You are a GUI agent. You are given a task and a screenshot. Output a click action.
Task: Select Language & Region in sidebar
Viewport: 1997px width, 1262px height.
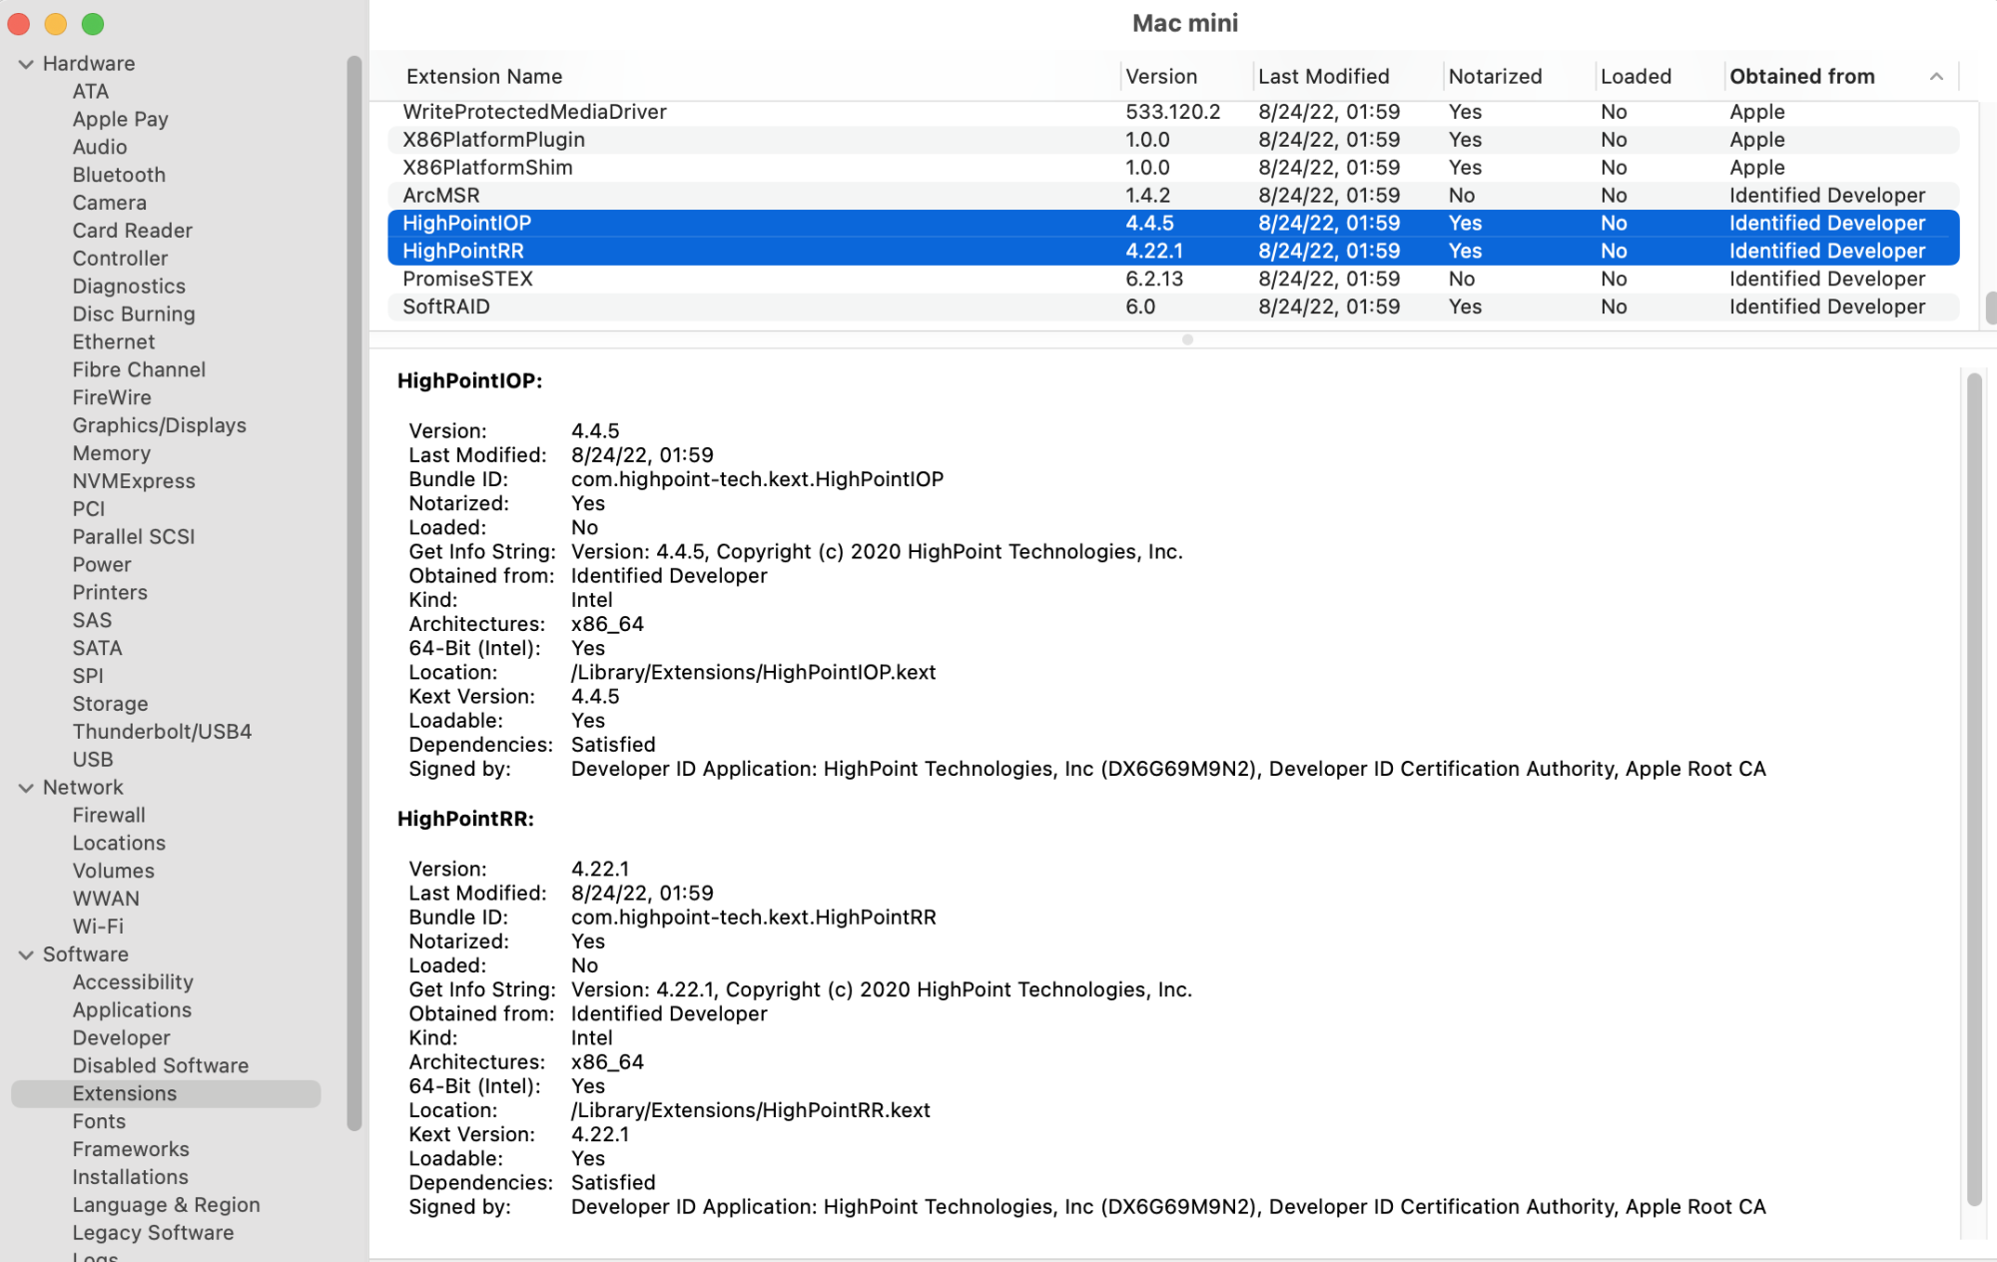[166, 1205]
